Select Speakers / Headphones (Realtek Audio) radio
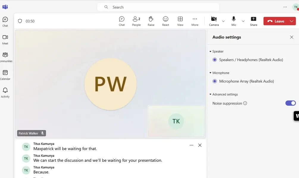Viewport: 299px width, 178px height. coord(215,60)
